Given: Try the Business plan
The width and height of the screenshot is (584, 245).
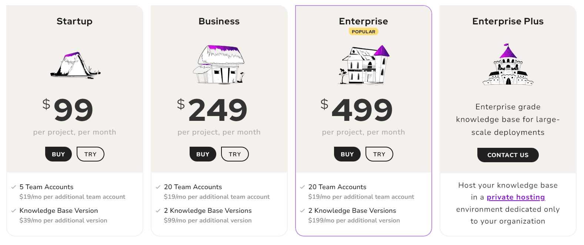Looking at the screenshot, I should 235,154.
